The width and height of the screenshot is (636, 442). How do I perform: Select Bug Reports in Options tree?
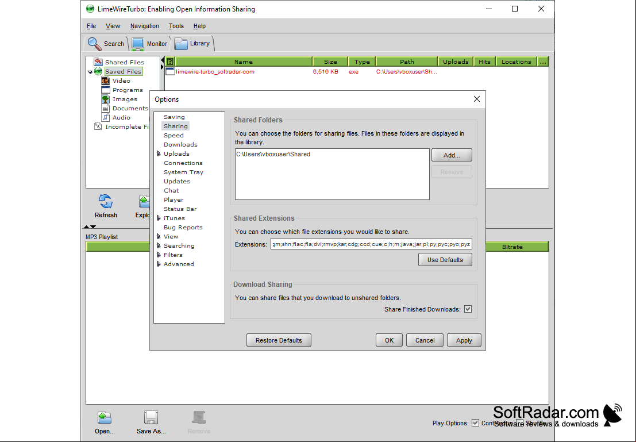point(183,227)
